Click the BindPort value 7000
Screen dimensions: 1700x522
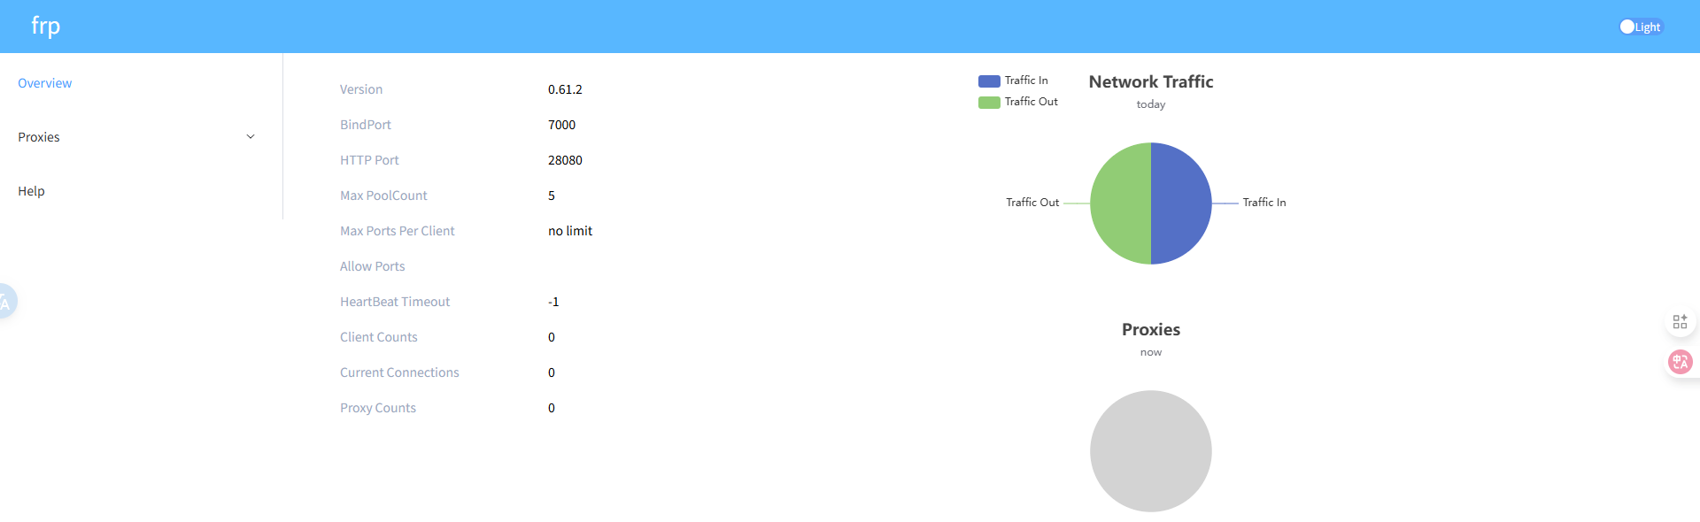coord(561,125)
